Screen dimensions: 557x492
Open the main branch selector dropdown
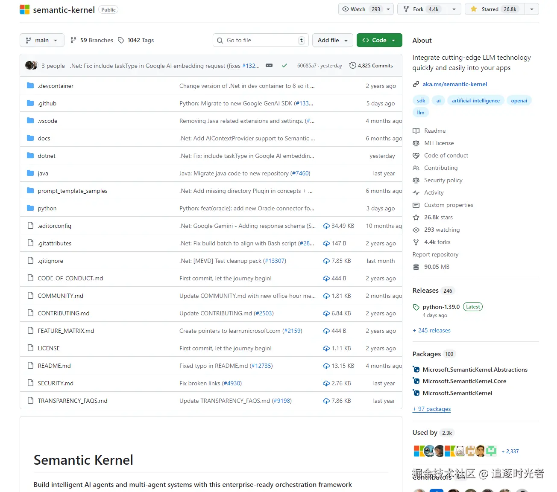(42, 40)
